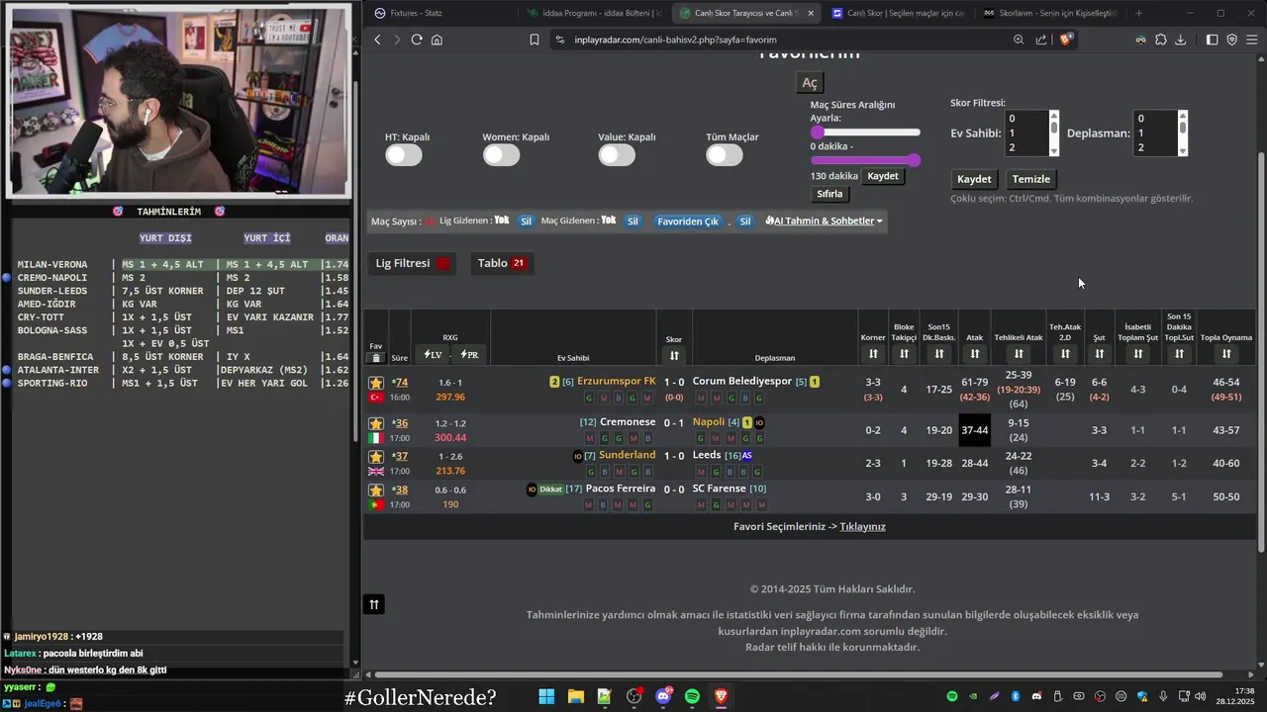This screenshot has width=1267, height=712.
Task: Click the Temizle button
Action: [x=1031, y=179]
